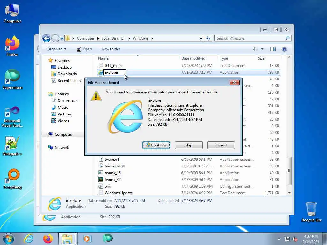Open Desktop in the navigation pane
The height and width of the screenshot is (245, 327).
coord(65,67)
